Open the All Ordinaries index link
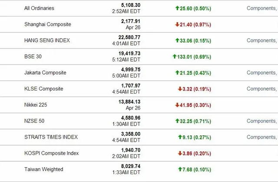Screen dimensions: 278x182 coord(40,8)
